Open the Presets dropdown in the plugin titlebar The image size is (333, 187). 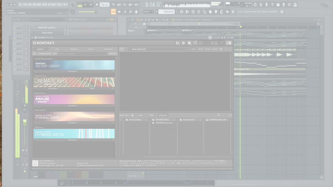(x=217, y=37)
